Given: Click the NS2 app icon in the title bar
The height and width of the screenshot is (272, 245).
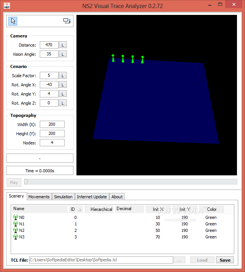Looking at the screenshot, I should click(7, 6).
